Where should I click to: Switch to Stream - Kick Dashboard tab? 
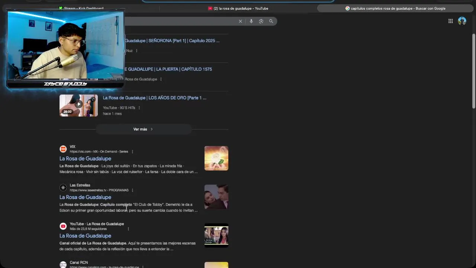pos(81,8)
